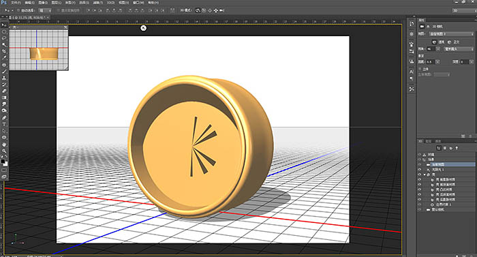
Task: Toggle the Auto-Select checkbox in options bar
Action: 18,10
